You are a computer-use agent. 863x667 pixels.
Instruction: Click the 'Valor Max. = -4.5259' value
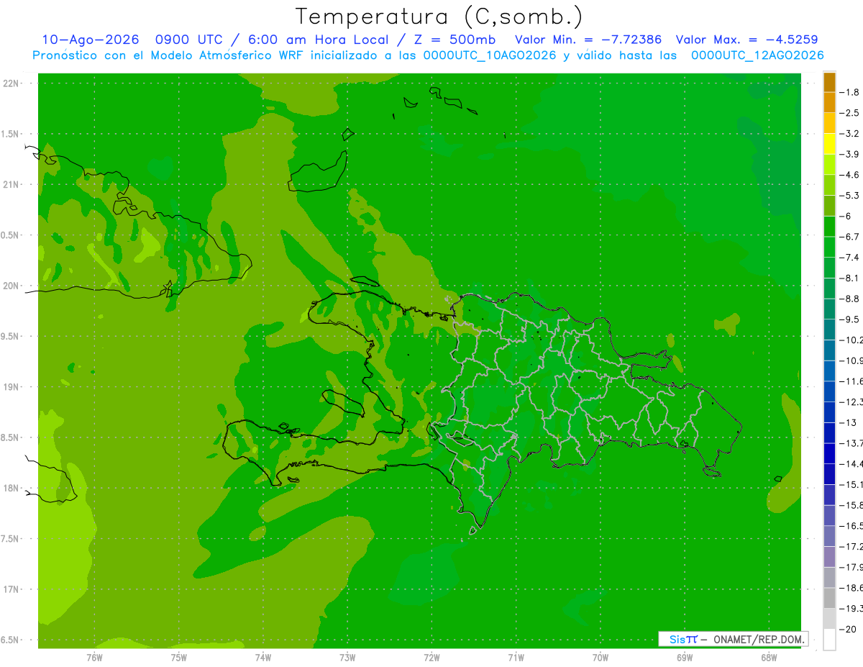point(747,40)
